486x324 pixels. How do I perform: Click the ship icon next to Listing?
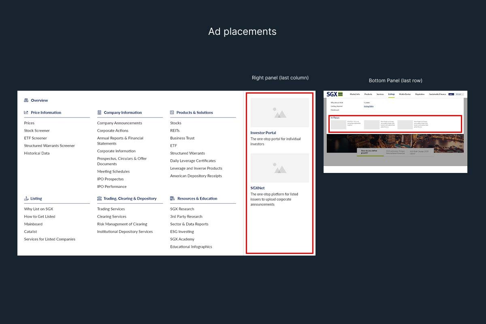click(26, 198)
